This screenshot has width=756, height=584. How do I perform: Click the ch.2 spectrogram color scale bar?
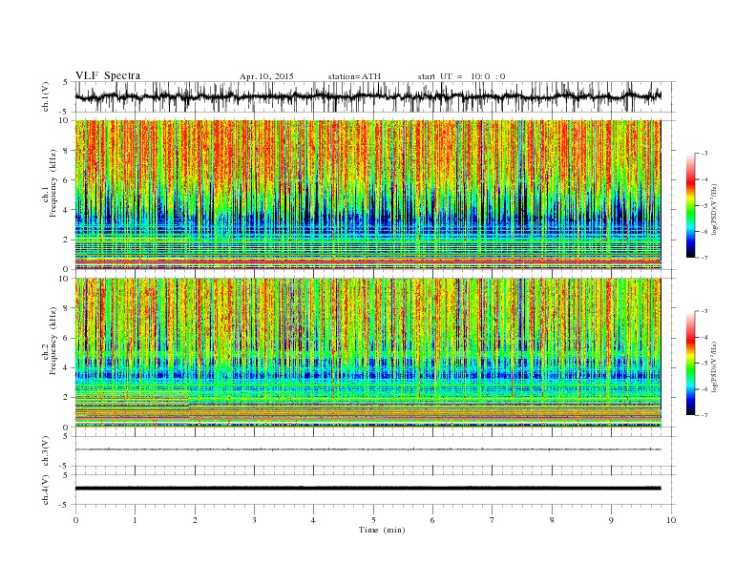click(690, 363)
